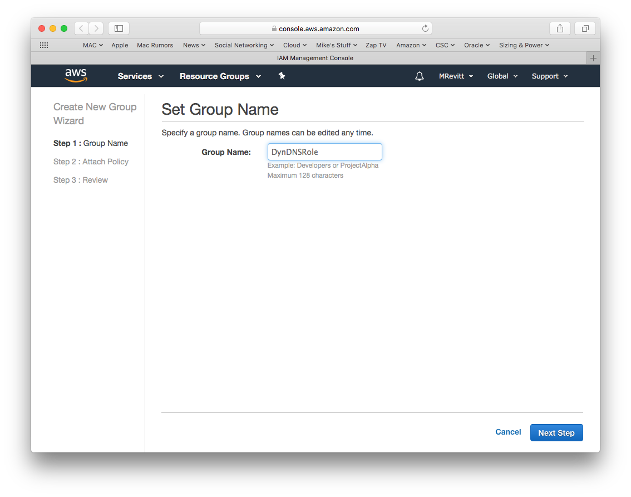
Task: Toggle the Safari sidebar icon
Action: [119, 28]
